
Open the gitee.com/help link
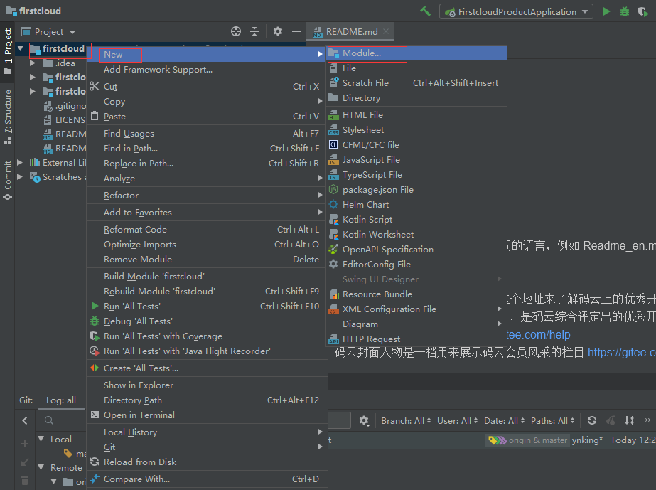click(539, 335)
